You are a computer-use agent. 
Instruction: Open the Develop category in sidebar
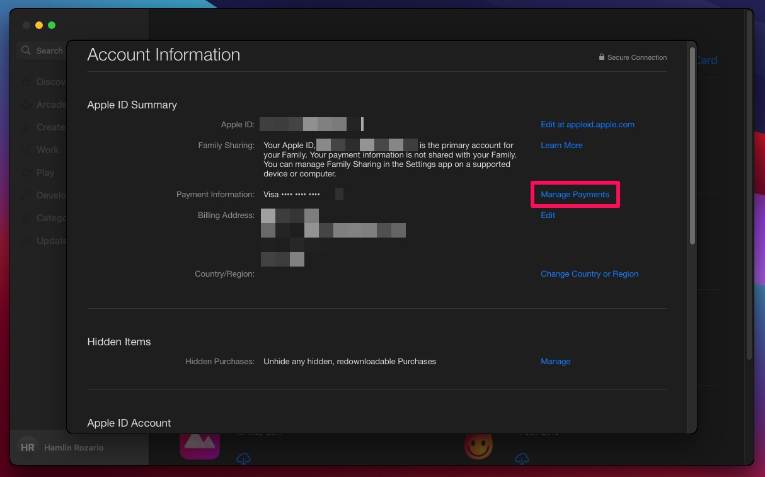click(42, 195)
